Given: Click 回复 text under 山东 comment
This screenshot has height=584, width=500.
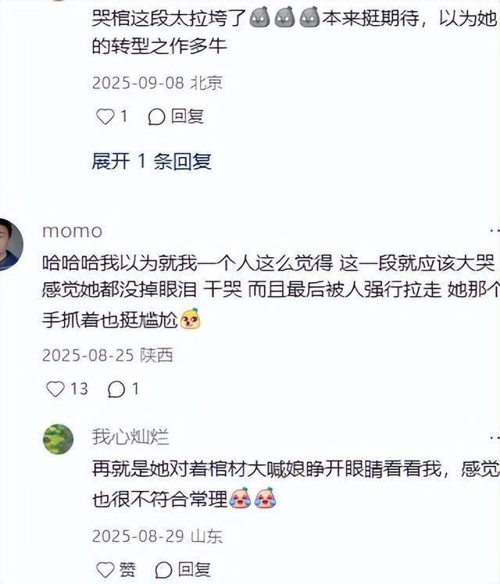Looking at the screenshot, I should [x=194, y=569].
